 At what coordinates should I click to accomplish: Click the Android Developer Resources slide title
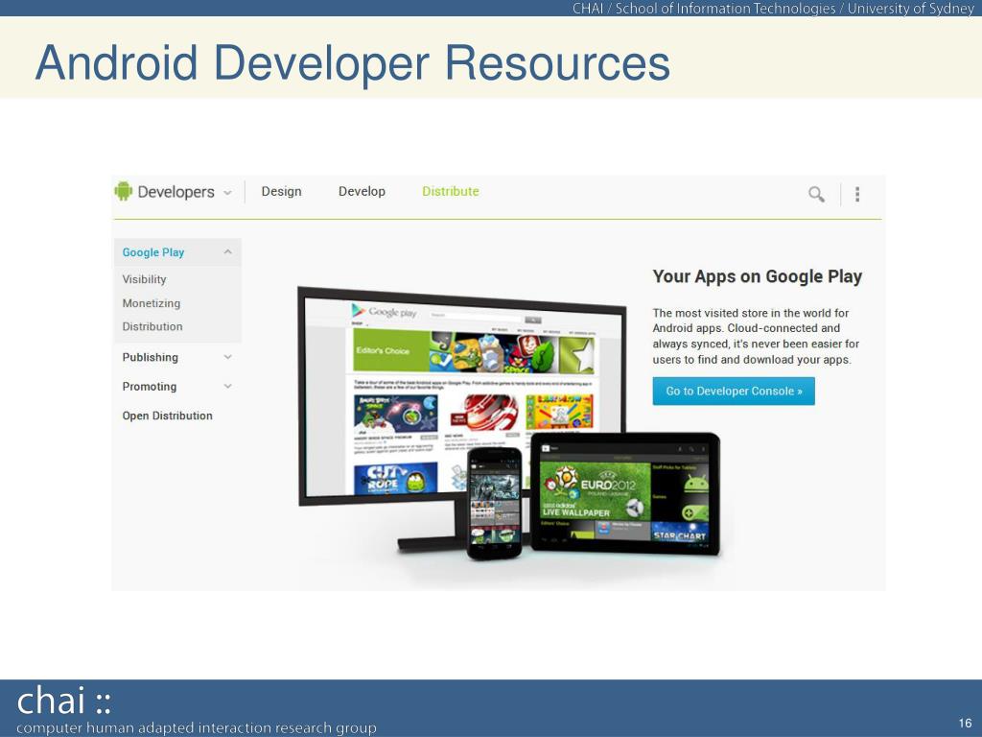coord(353,62)
